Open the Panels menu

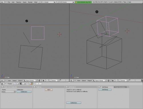(10, 84)
